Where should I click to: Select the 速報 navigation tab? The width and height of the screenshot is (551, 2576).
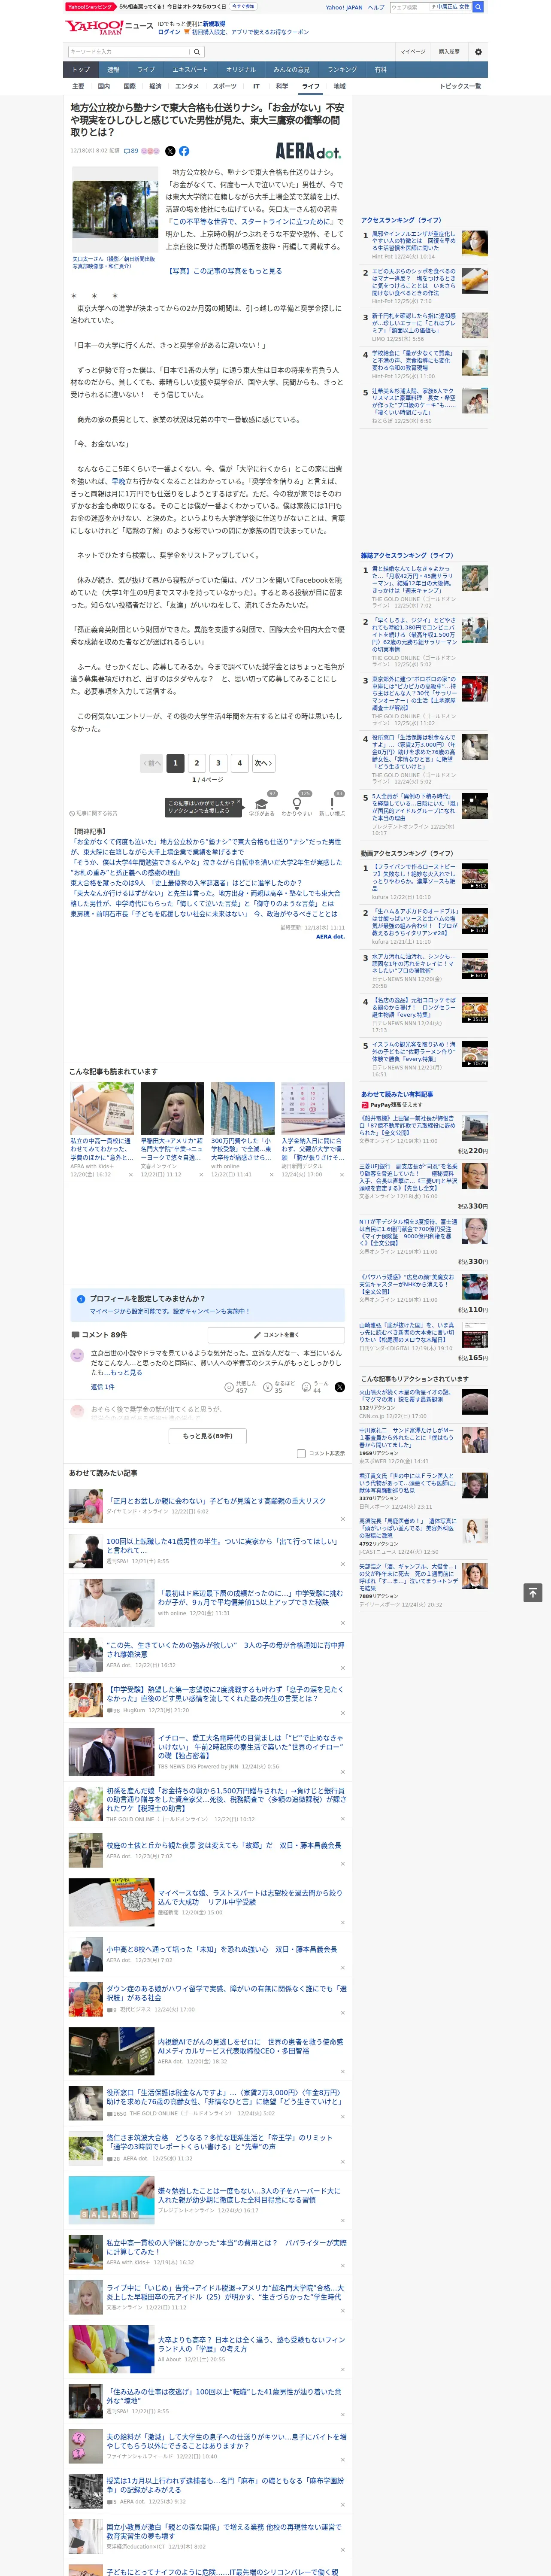click(113, 70)
